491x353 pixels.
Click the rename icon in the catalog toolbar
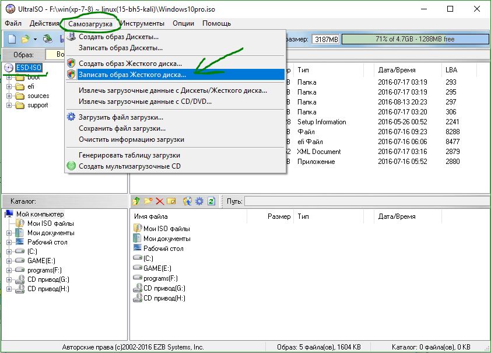171,201
